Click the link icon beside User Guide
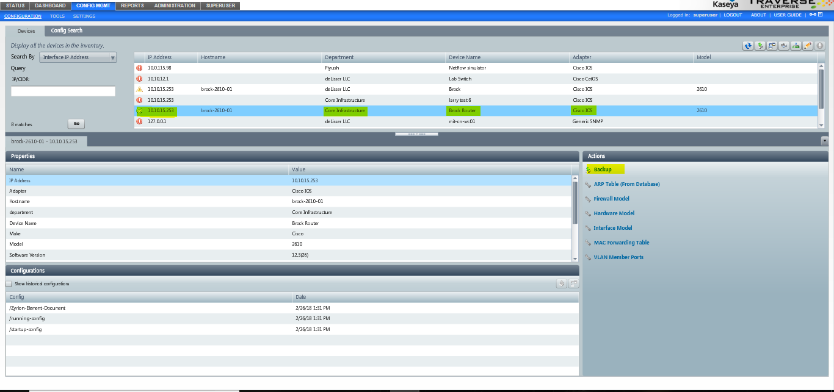The height and width of the screenshot is (392, 834). tap(812, 15)
